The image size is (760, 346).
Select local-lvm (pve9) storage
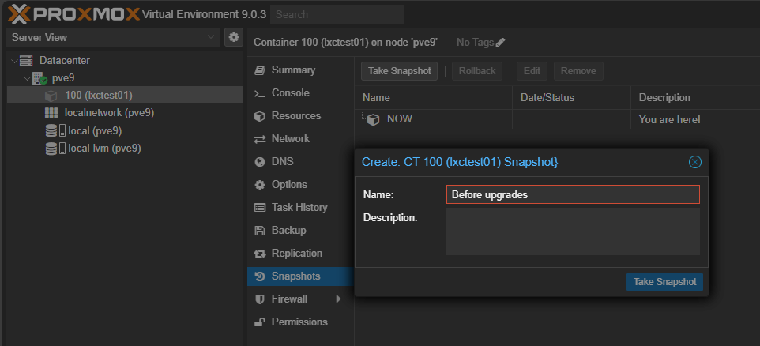coord(104,148)
